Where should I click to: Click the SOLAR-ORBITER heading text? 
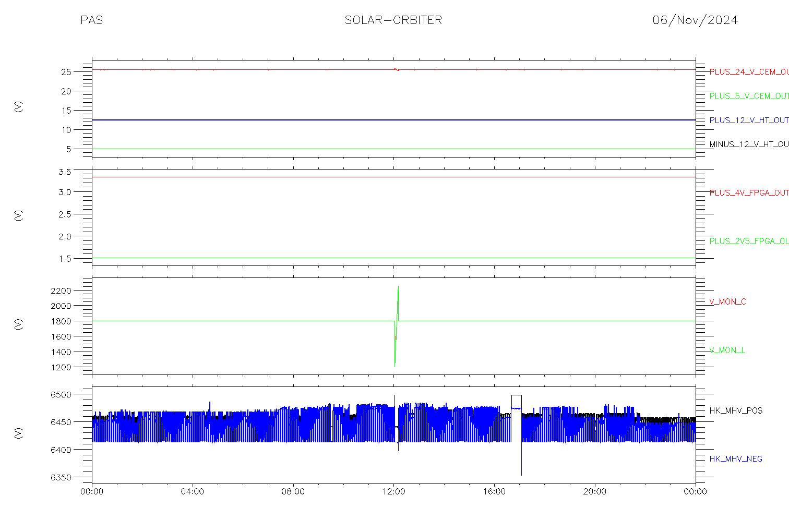393,20
